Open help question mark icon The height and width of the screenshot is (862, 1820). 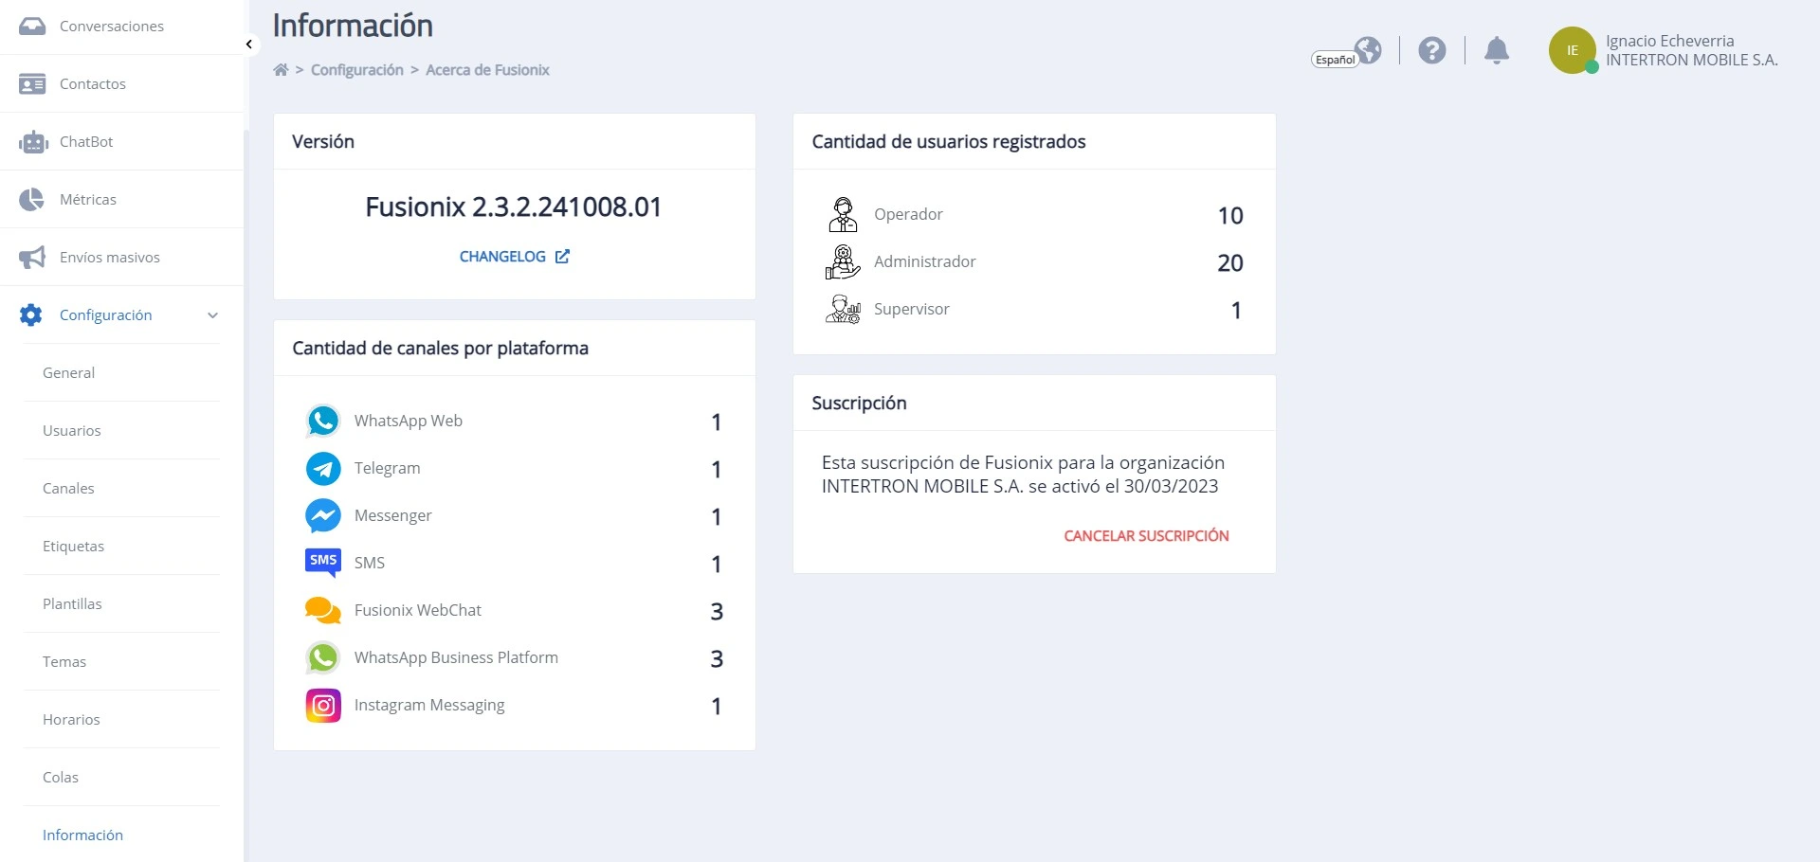click(1432, 50)
